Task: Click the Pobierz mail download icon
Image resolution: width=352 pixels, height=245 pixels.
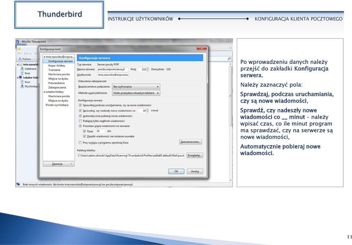Action: 20,59
